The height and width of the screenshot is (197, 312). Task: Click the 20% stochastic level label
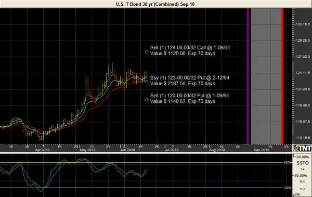[x=287, y=188]
